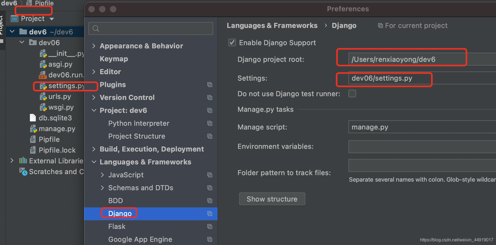Screen dimensions: 496x245
Task: Select manage.py in project tree
Action: coord(53,129)
